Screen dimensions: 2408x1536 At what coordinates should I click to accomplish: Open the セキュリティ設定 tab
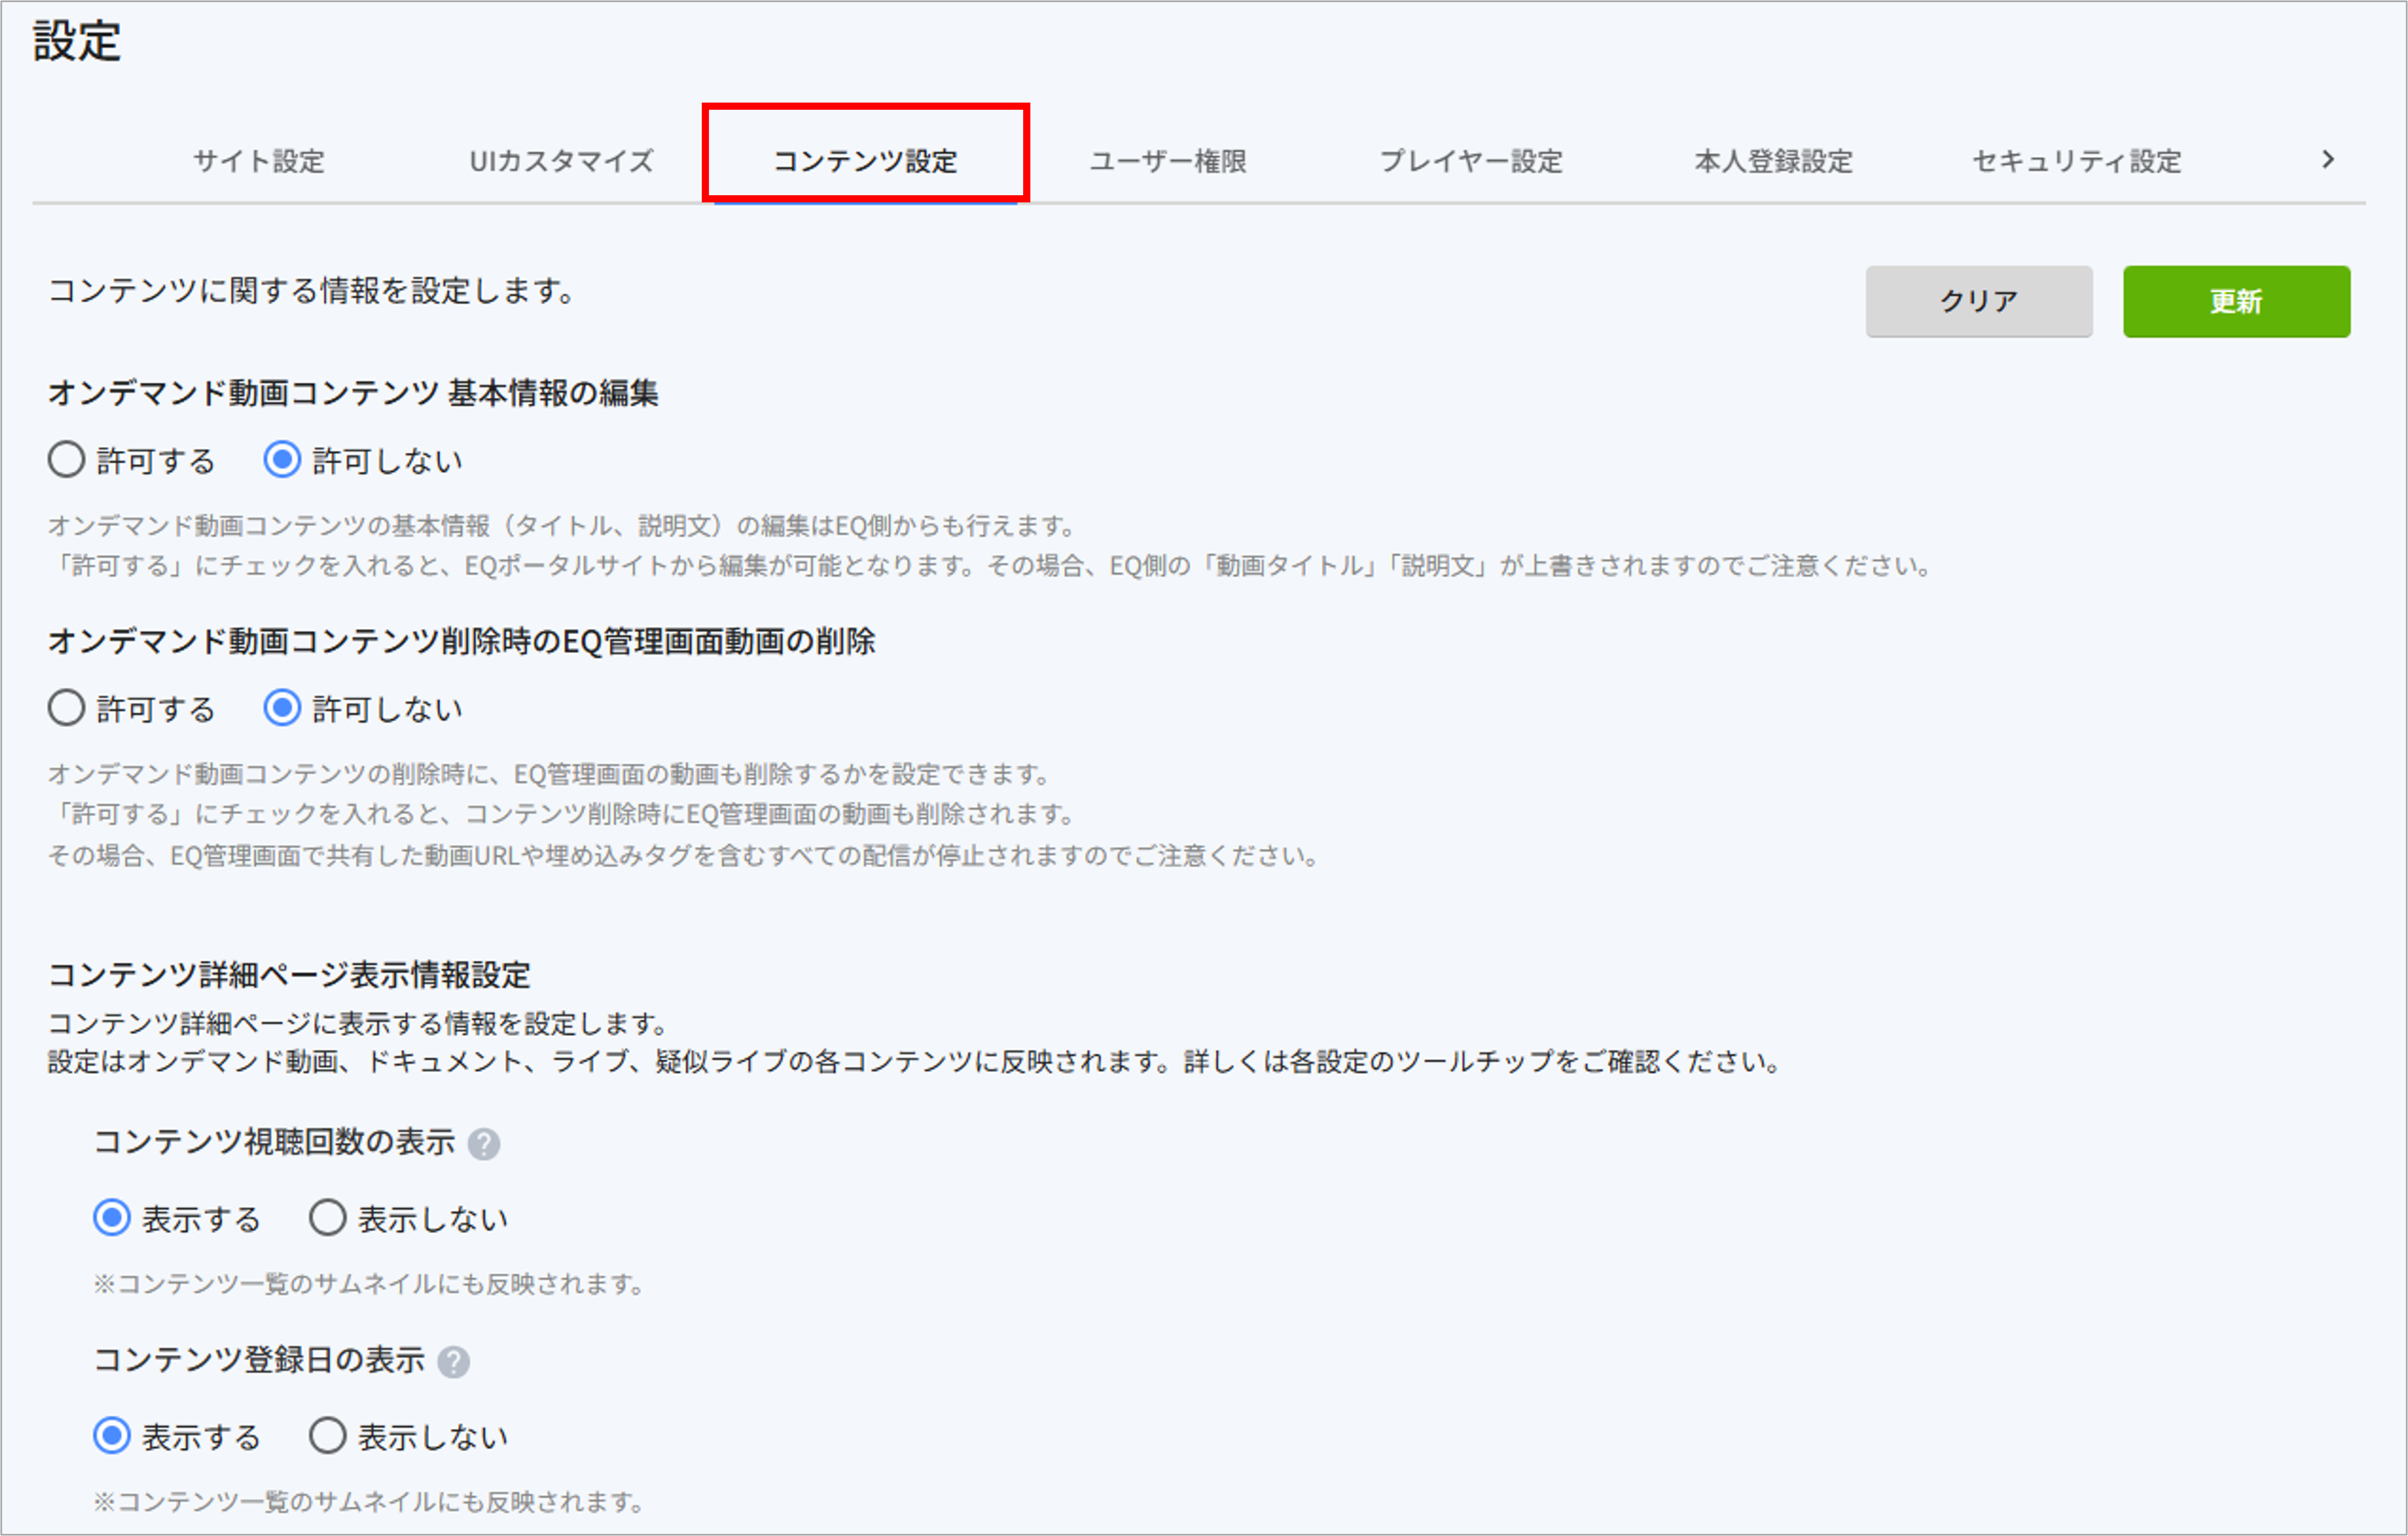pos(2077,161)
